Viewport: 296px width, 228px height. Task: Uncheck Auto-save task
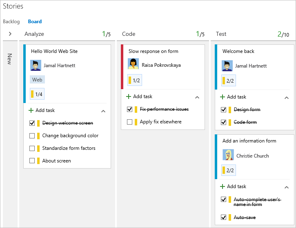[223, 217]
